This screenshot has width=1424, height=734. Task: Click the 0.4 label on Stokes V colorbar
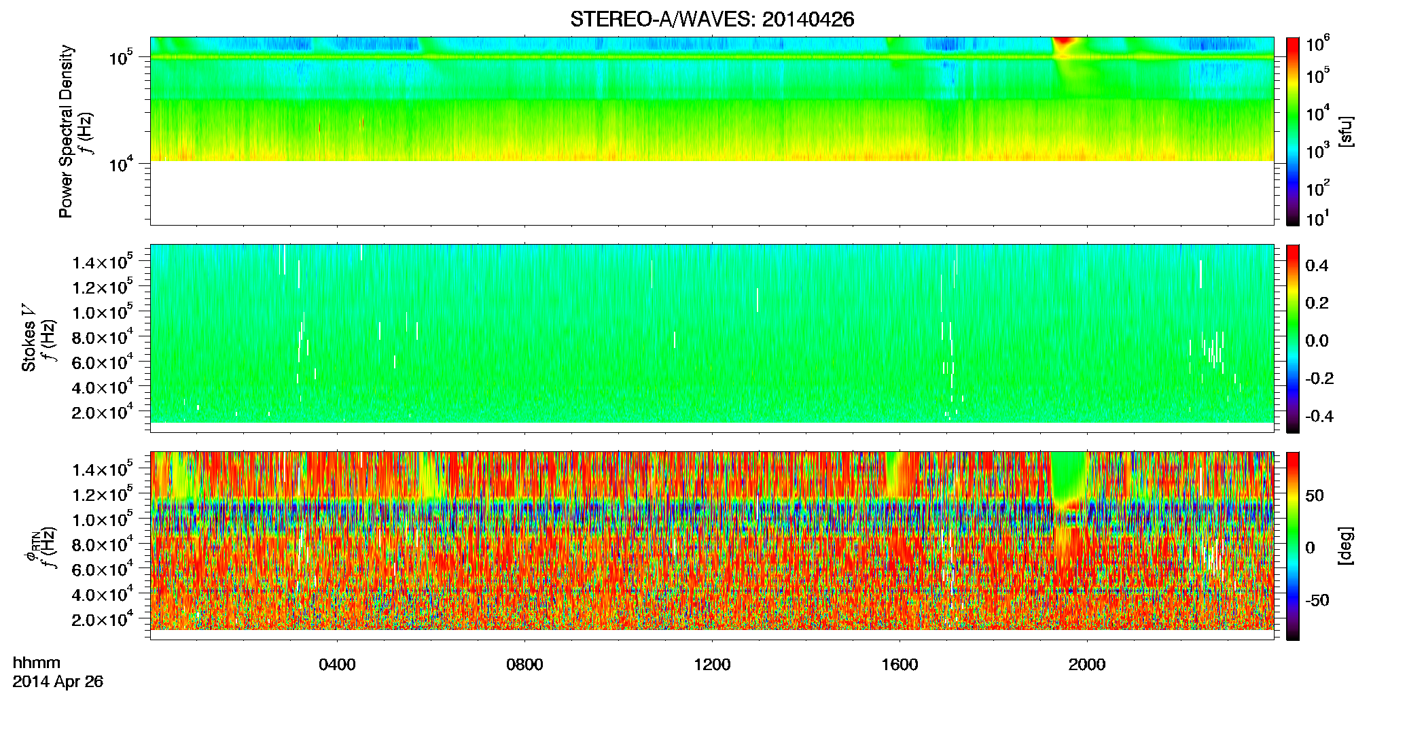[x=1317, y=266]
